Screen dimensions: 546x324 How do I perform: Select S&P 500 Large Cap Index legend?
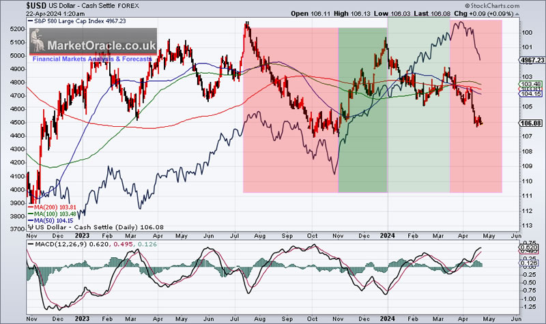(x=77, y=21)
